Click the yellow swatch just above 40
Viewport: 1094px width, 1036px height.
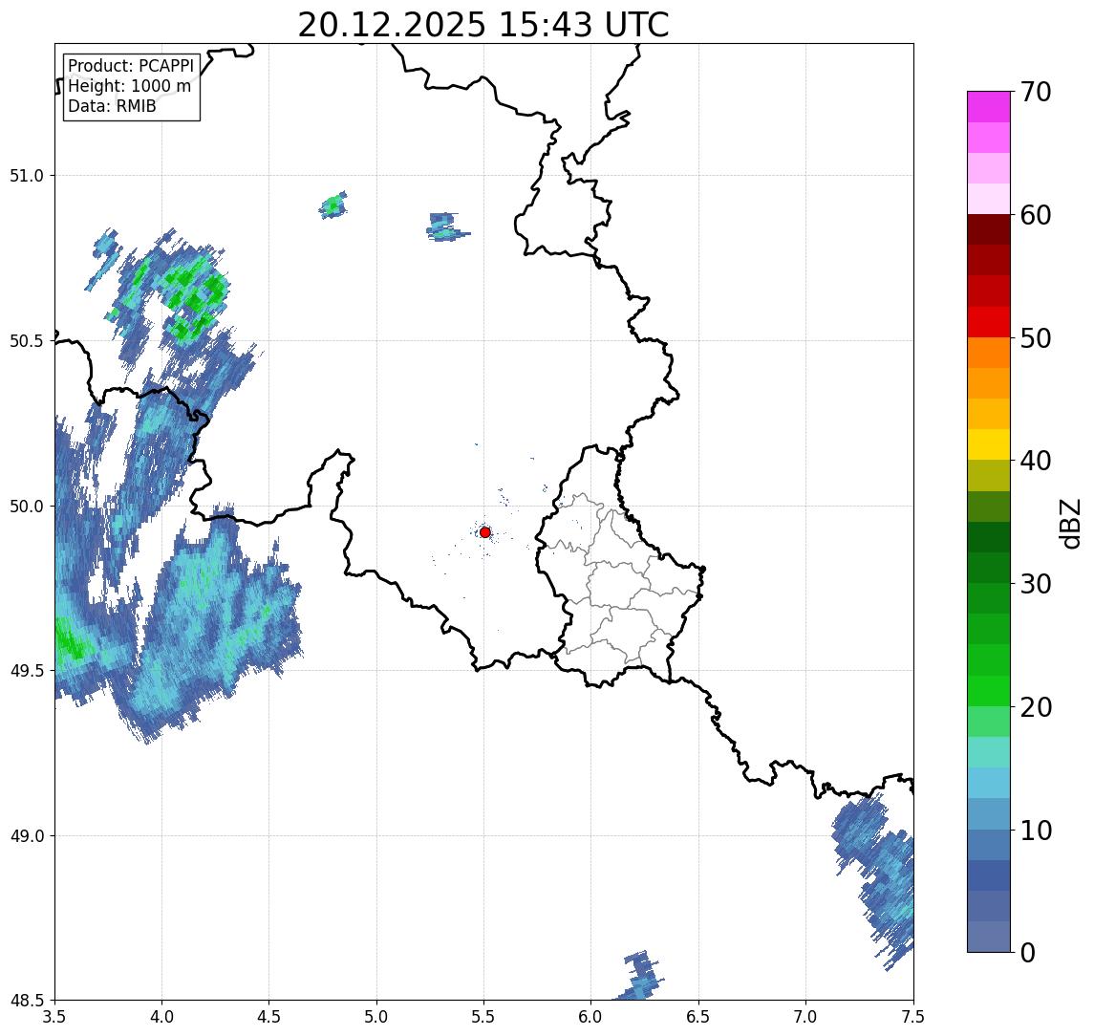coord(989,444)
